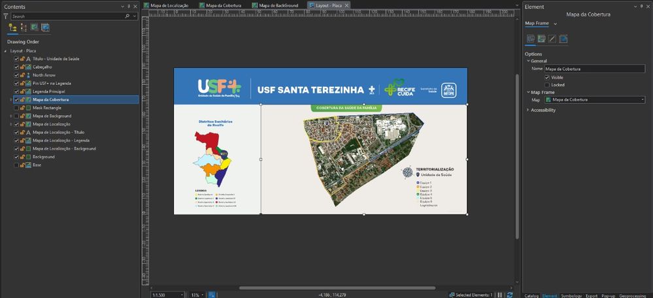Click the Options icon in Element pane
The height and width of the screenshot is (298, 653).
[530, 39]
